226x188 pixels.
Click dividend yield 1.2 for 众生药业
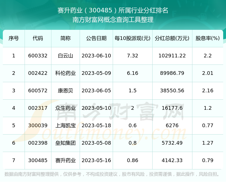(x=208, y=108)
